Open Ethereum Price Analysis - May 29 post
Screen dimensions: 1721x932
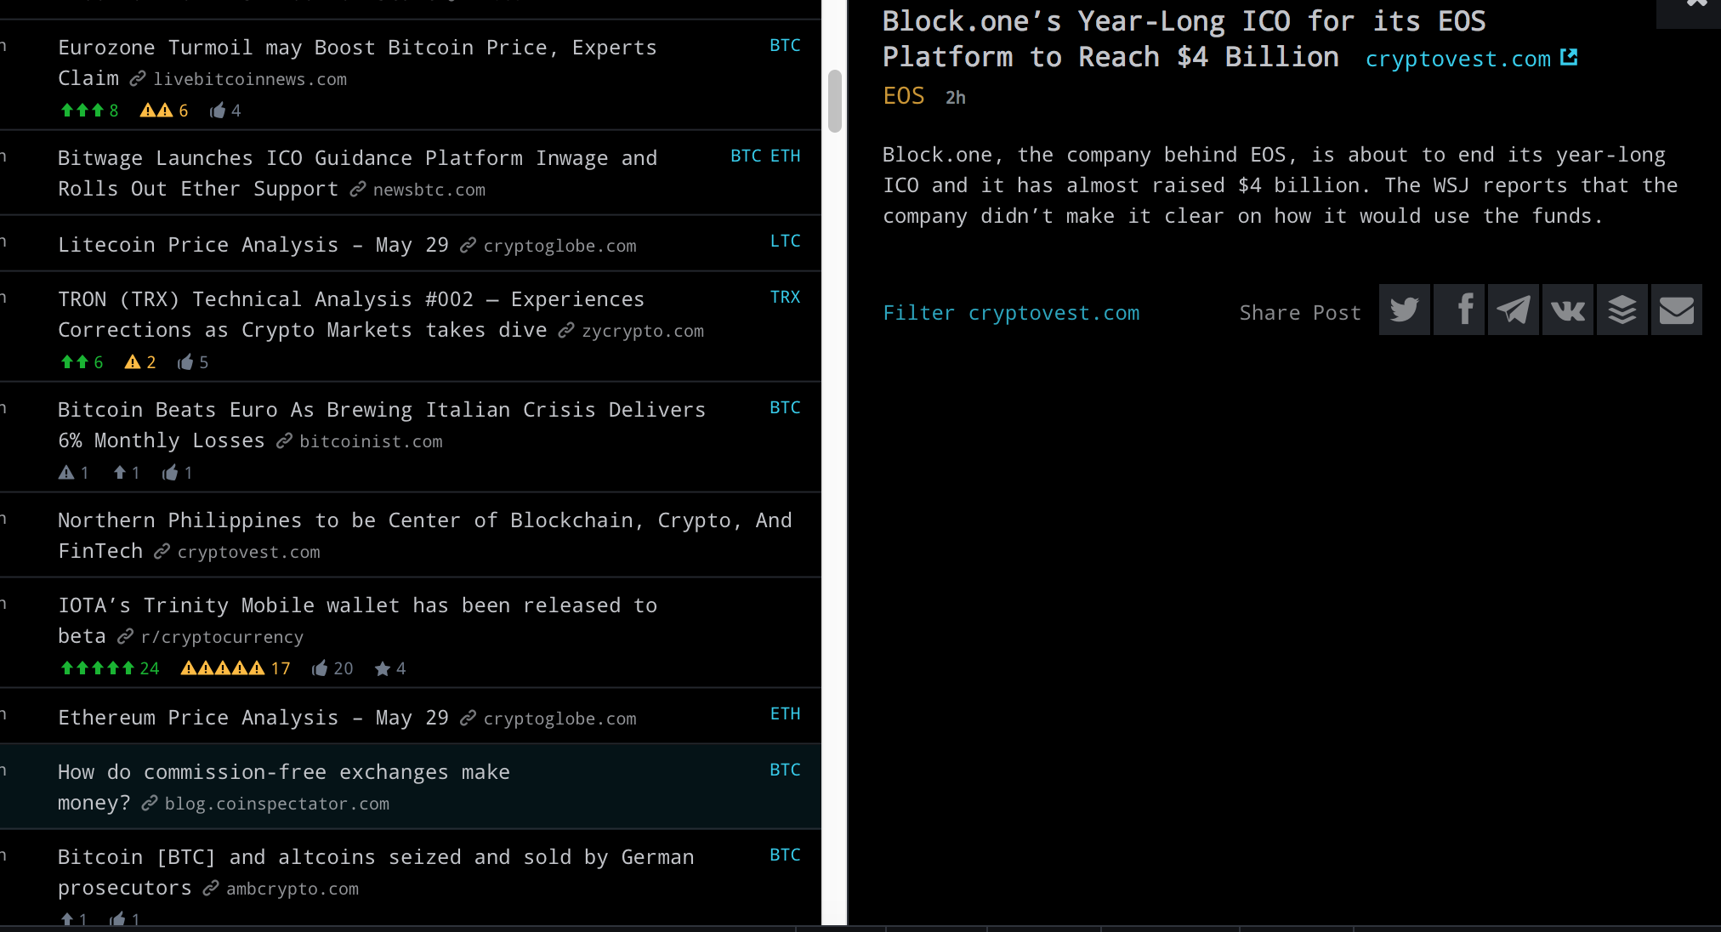pos(253,718)
